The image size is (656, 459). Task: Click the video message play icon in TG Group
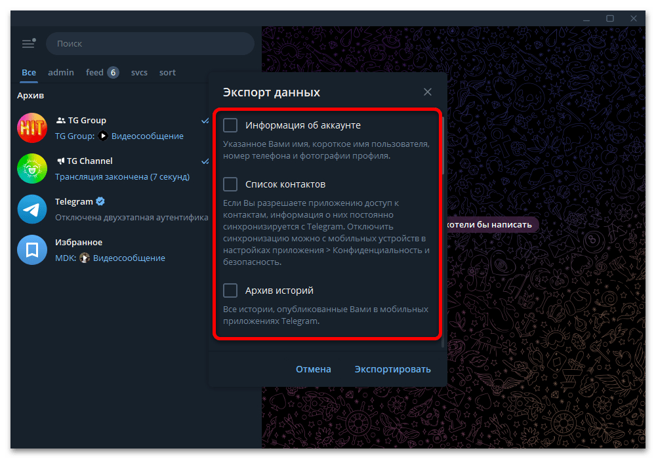click(103, 136)
